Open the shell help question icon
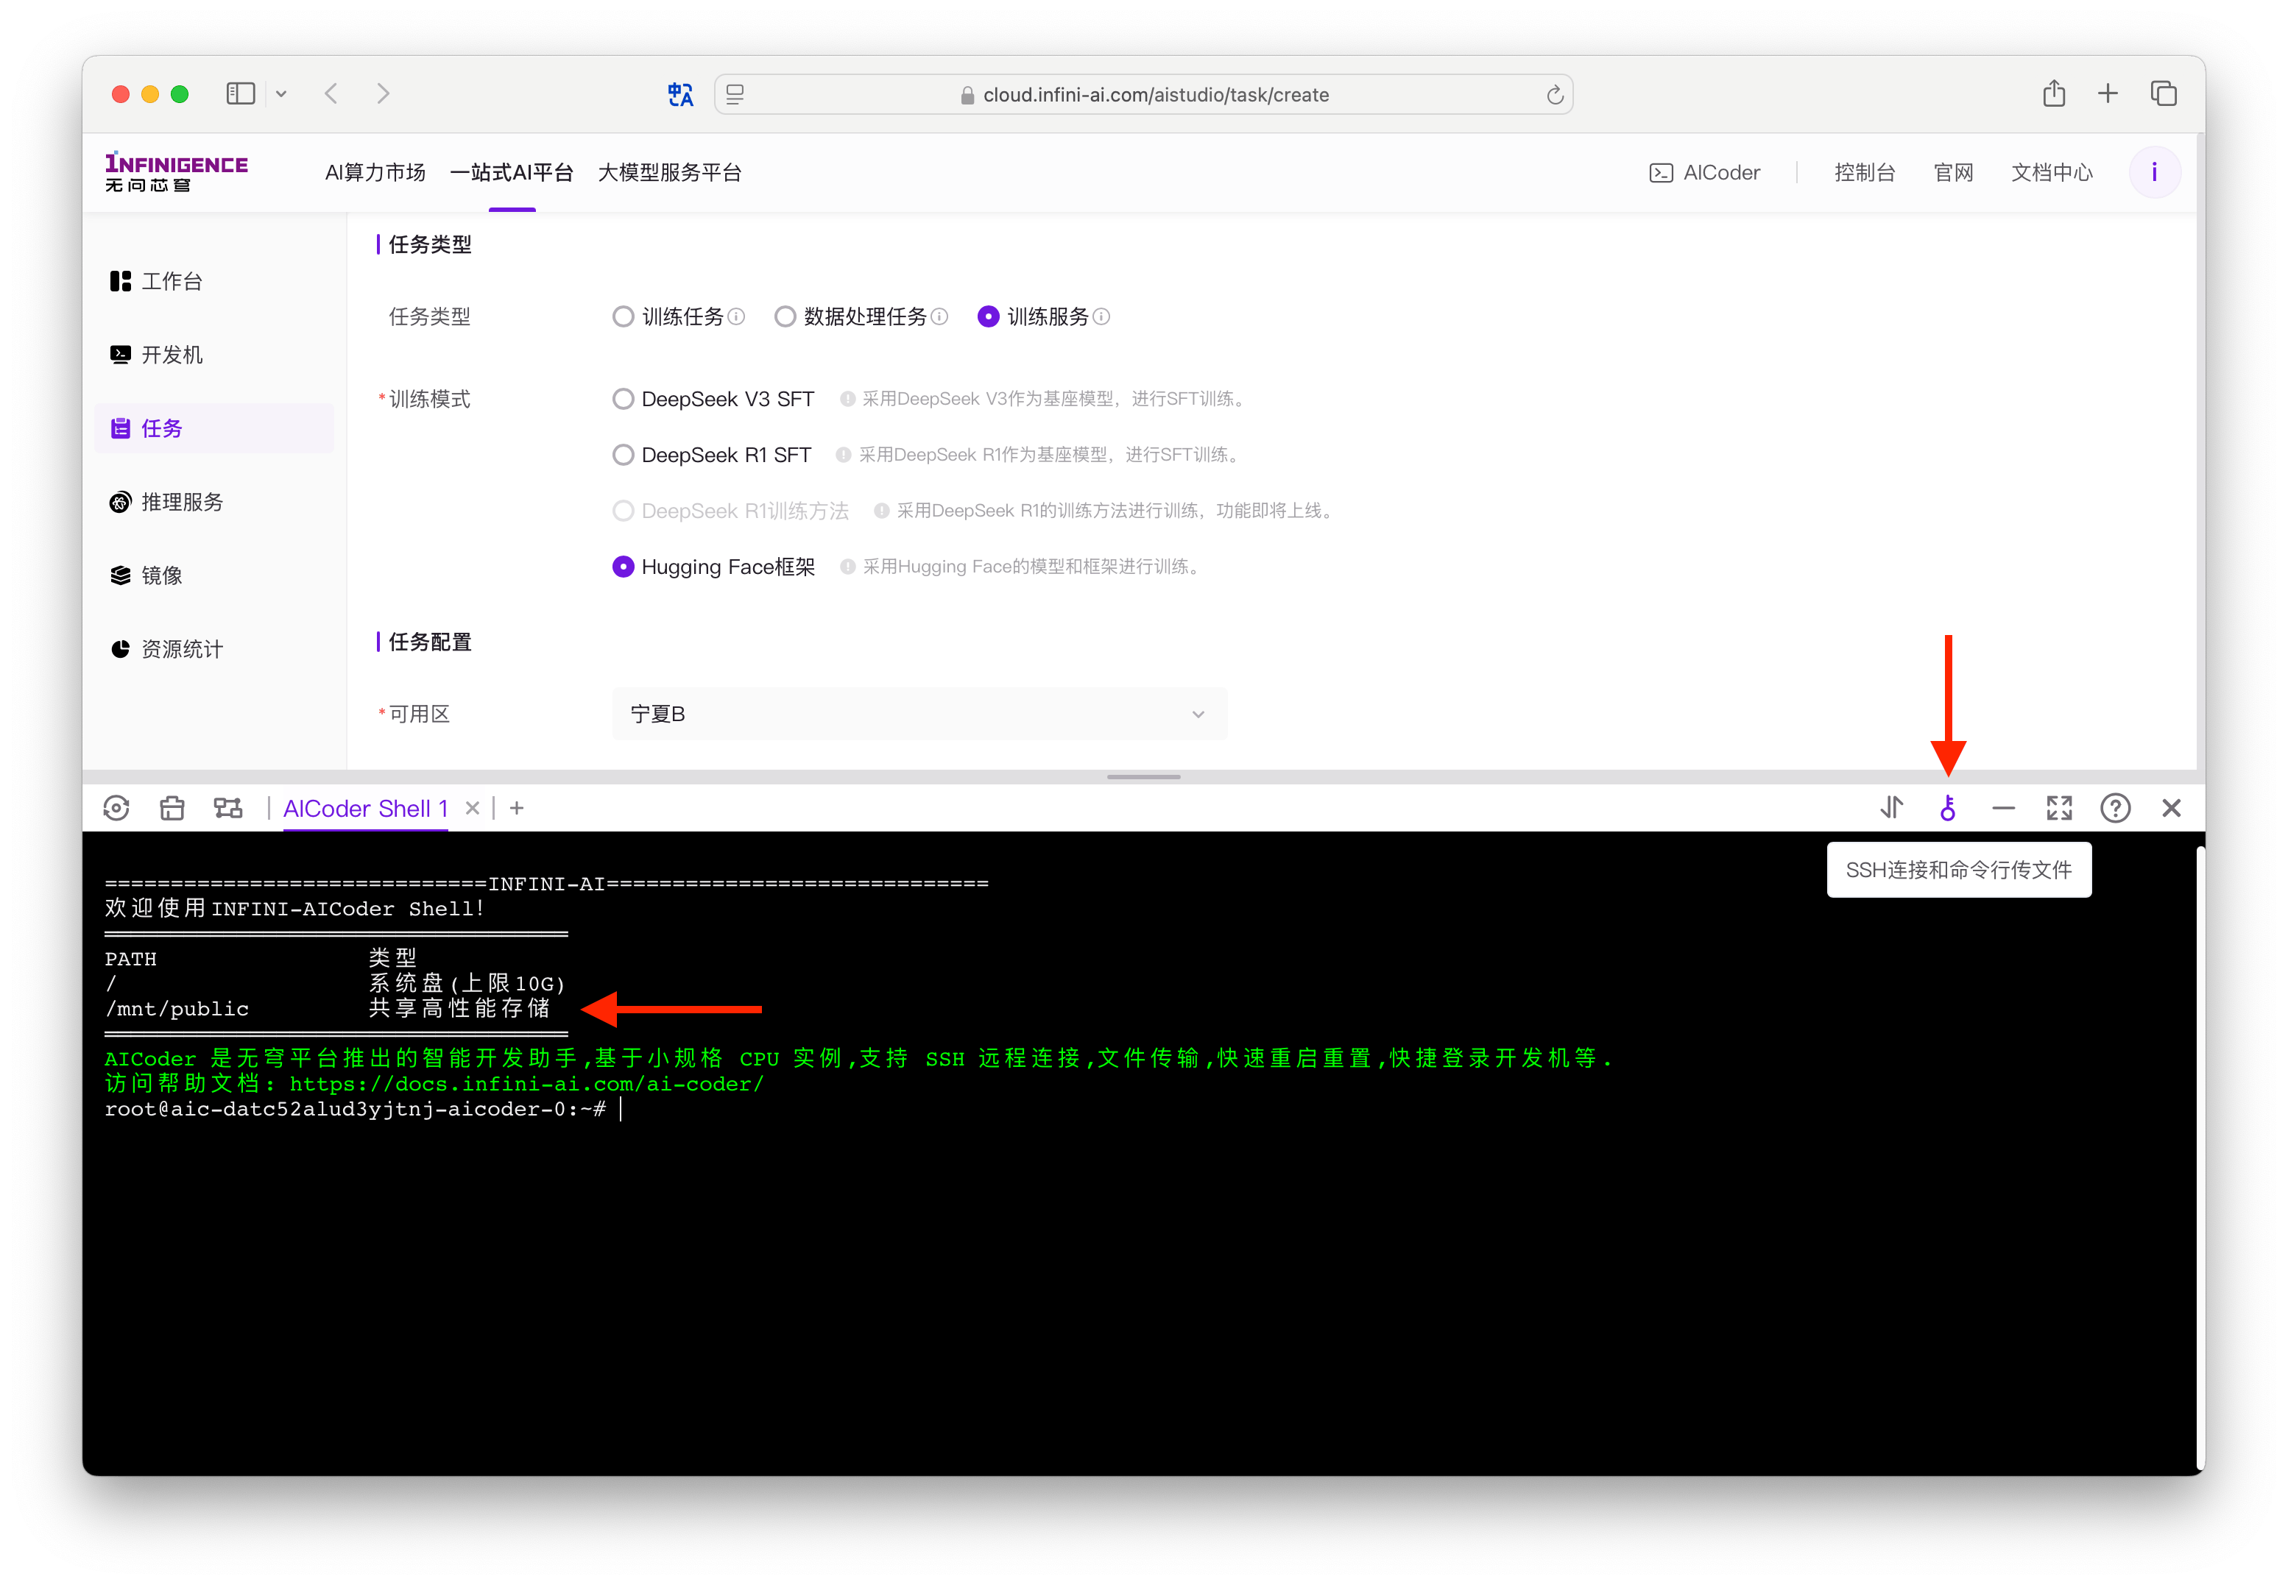This screenshot has width=2288, height=1585. 2115,809
